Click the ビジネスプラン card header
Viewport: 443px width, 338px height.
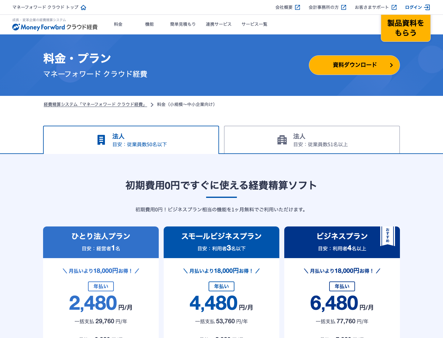342,242
